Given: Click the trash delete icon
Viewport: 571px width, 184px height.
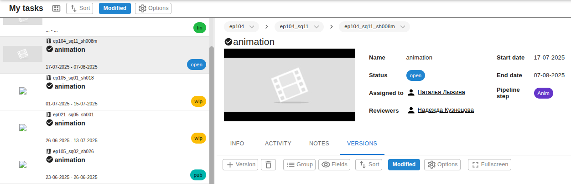Looking at the screenshot, I should tap(268, 164).
